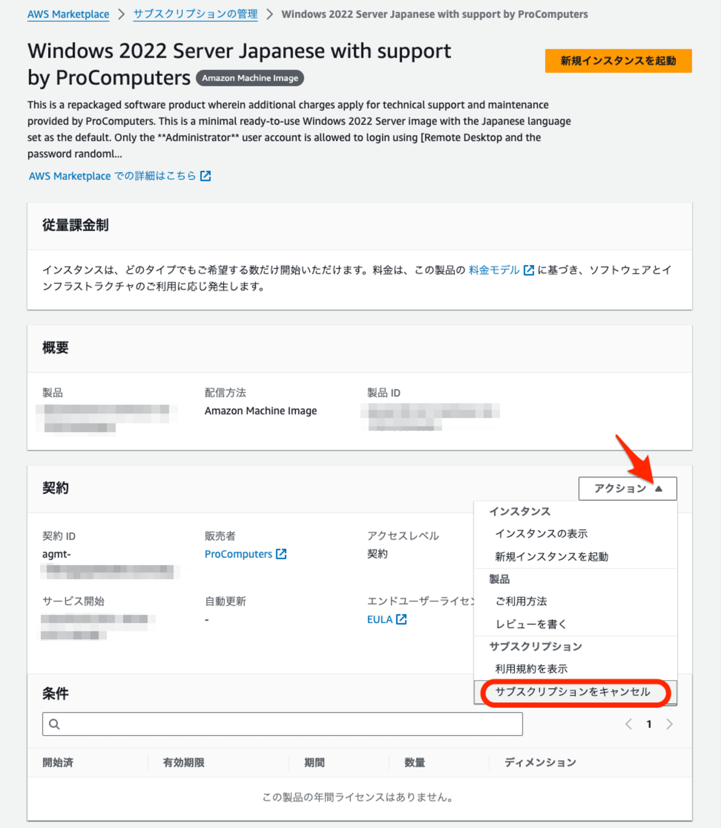
Task: Go to previous page with left chevron
Action: tap(628, 724)
